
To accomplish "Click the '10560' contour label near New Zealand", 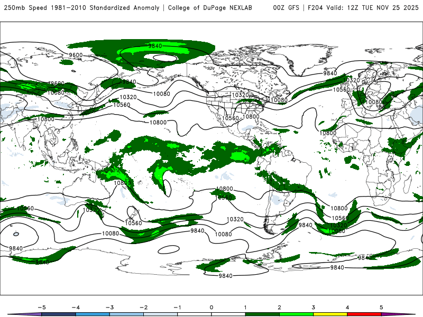I will (133, 223).
